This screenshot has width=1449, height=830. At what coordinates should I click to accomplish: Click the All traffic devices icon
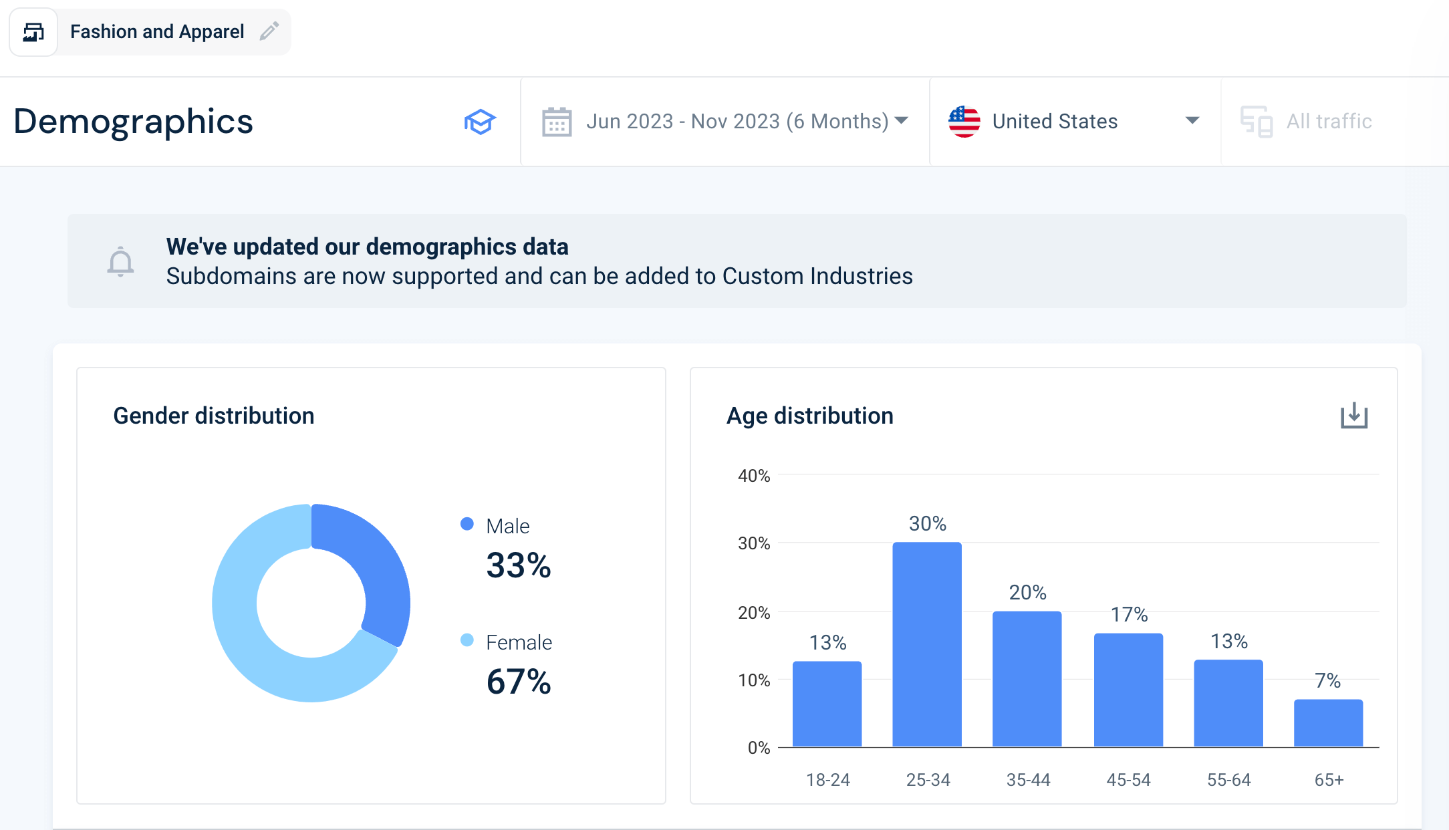click(x=1257, y=122)
